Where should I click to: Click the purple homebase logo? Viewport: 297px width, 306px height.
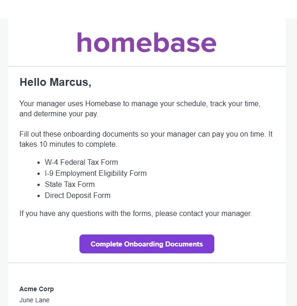pyautogui.click(x=146, y=42)
